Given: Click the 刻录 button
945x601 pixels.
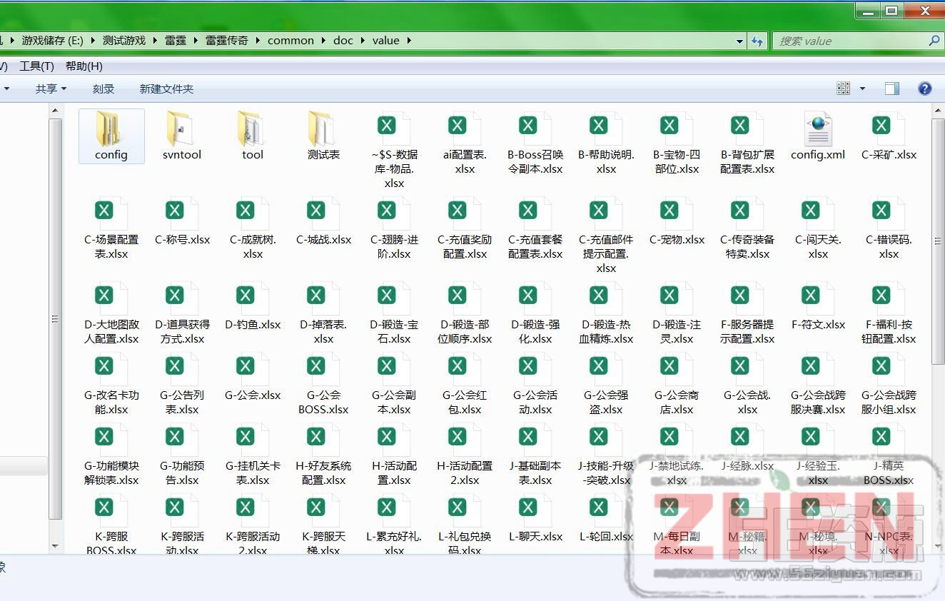Looking at the screenshot, I should click(103, 89).
